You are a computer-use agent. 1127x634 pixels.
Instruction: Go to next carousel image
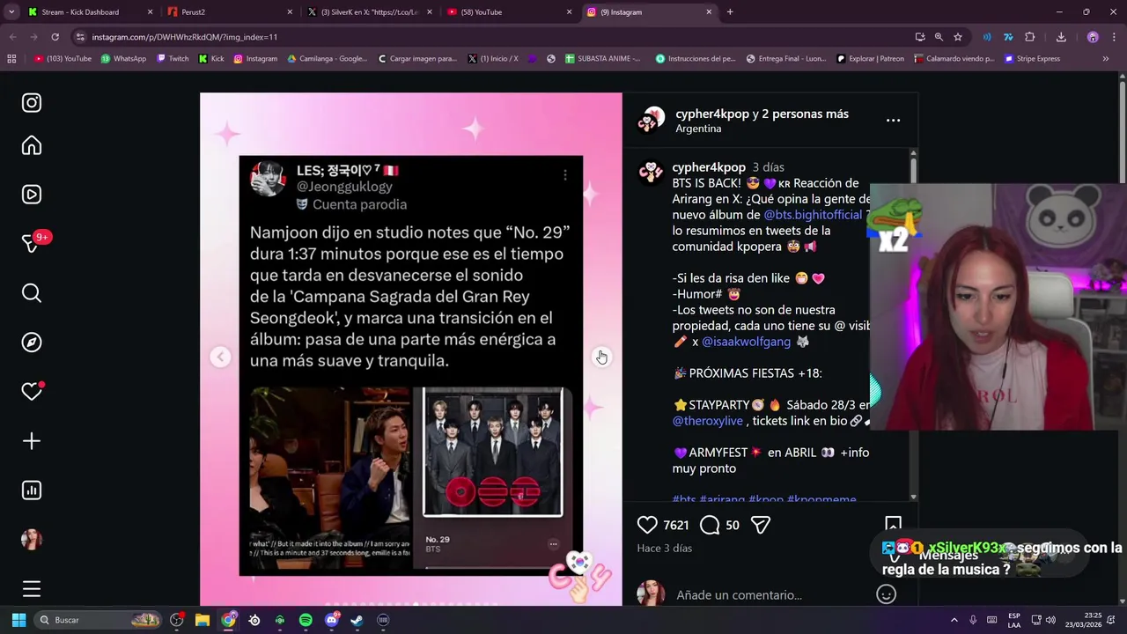click(600, 357)
